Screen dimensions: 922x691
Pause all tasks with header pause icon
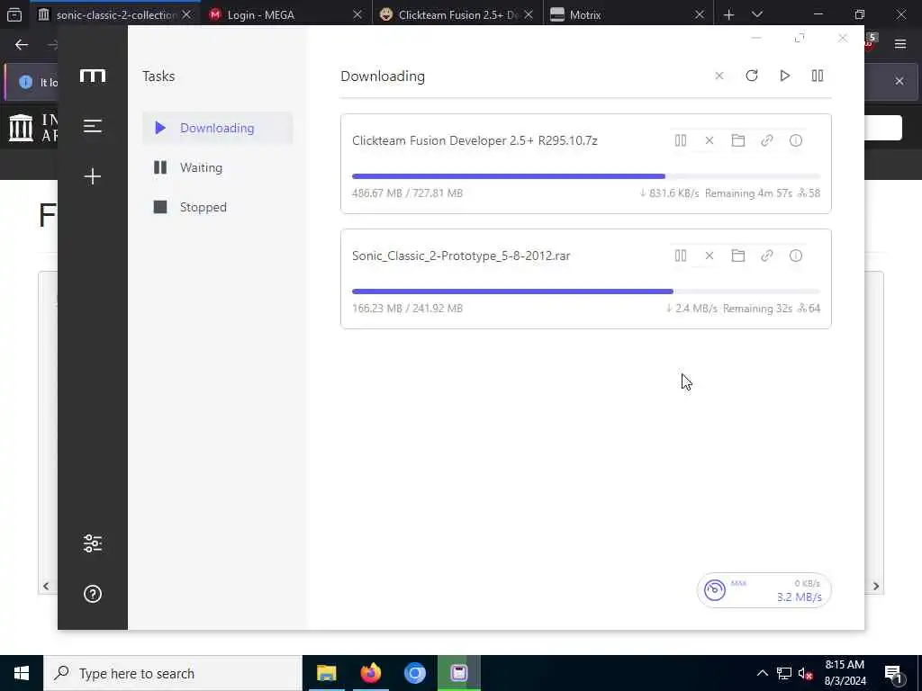coord(818,76)
